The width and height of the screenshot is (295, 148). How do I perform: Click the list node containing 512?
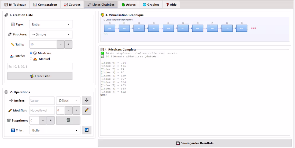[x=242, y=28]
